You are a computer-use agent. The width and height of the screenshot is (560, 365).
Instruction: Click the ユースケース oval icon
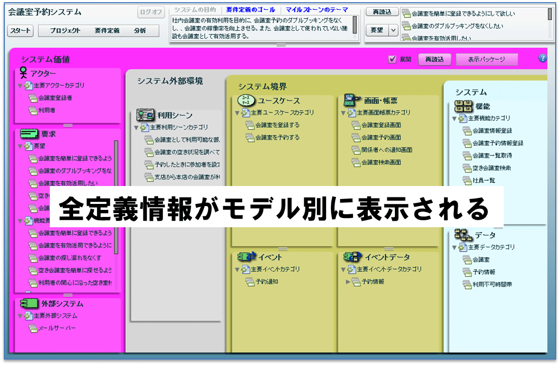click(246, 100)
